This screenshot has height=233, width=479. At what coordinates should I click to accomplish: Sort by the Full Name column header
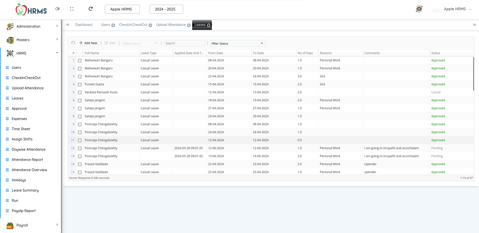[111, 53]
